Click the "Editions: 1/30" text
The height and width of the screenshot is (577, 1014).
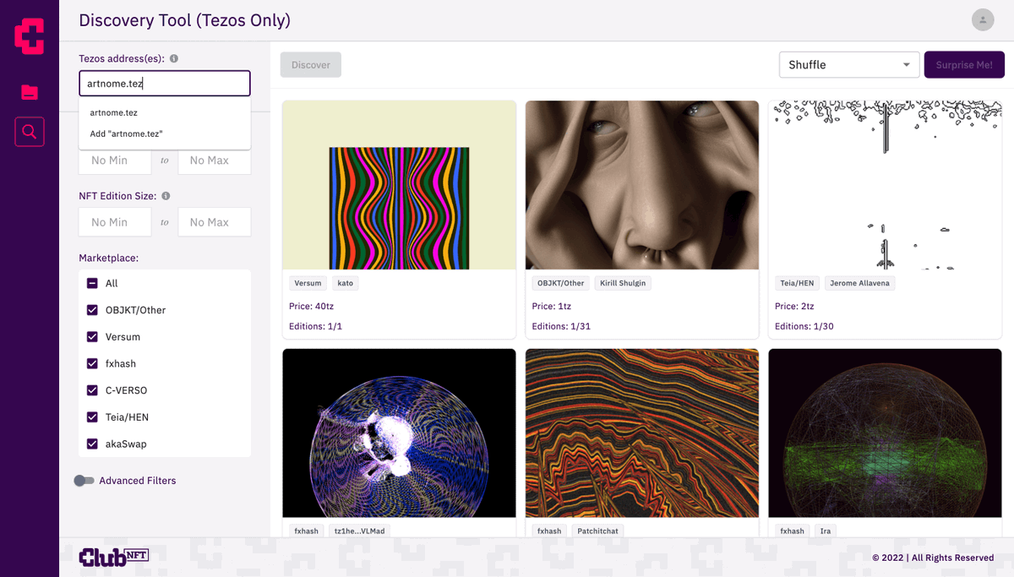(x=804, y=326)
